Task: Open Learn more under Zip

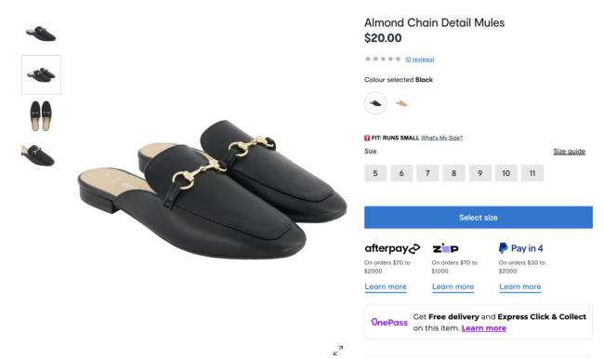Action: [453, 286]
